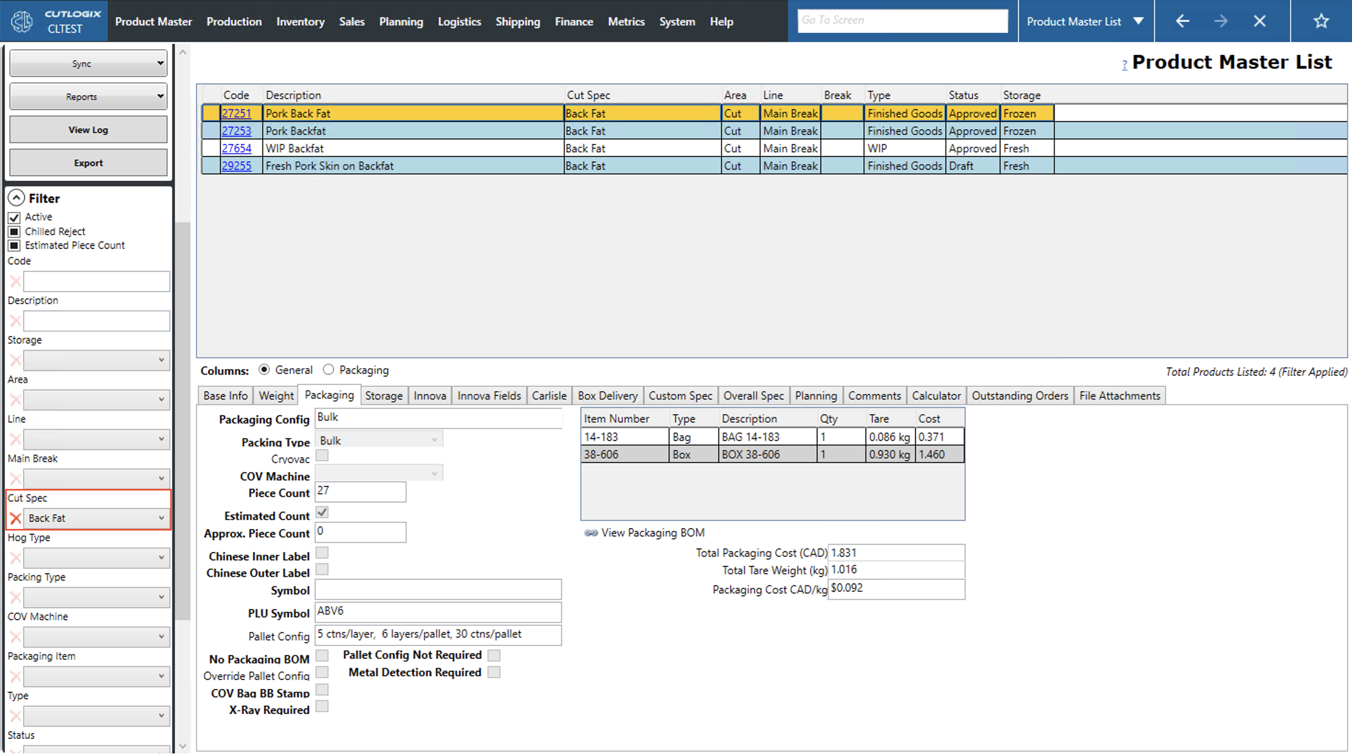Click the Go To Screen search field
The height and width of the screenshot is (755, 1352).
pos(902,21)
